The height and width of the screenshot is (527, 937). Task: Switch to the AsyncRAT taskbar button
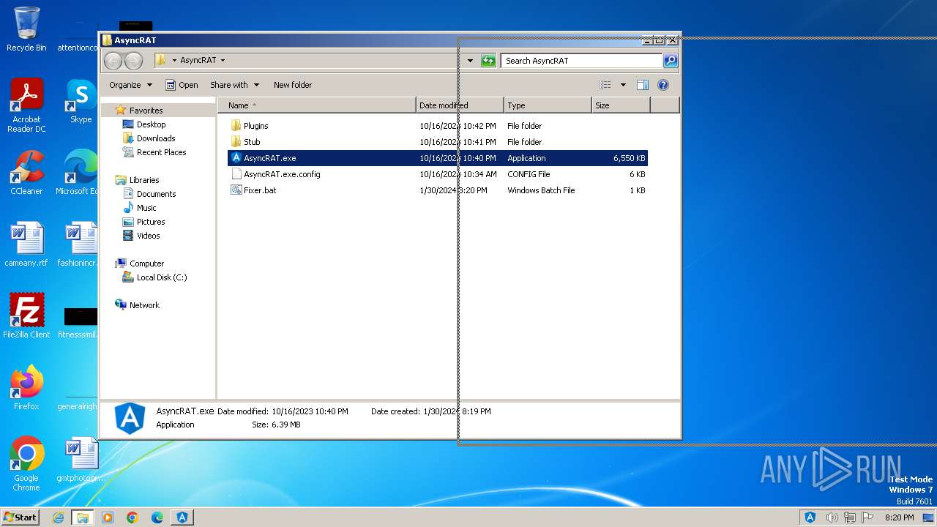click(182, 517)
